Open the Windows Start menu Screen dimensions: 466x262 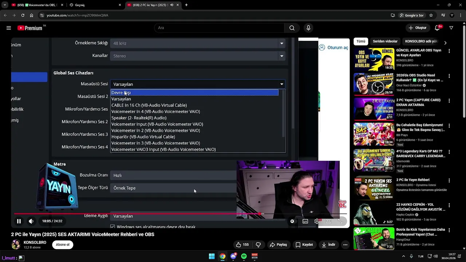pyautogui.click(x=212, y=256)
